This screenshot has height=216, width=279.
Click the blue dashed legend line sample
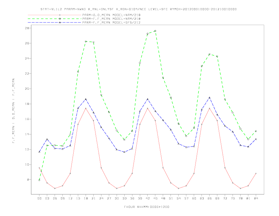click(55, 23)
